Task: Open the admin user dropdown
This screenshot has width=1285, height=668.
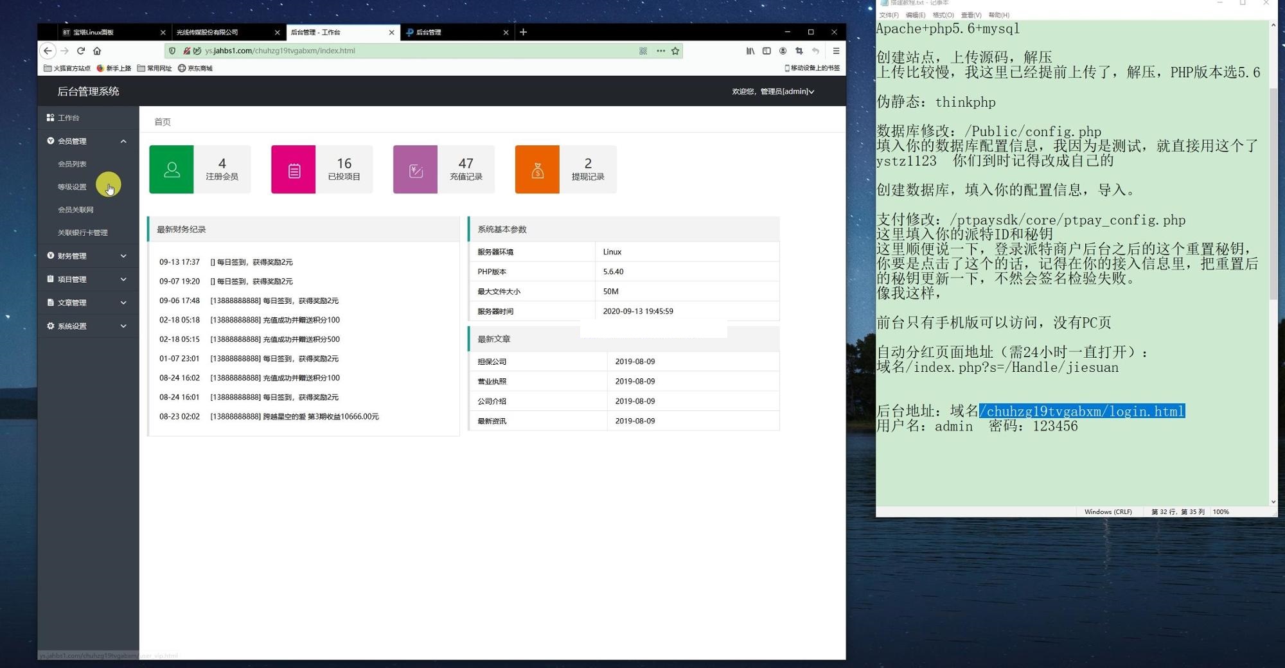Action: 774,92
